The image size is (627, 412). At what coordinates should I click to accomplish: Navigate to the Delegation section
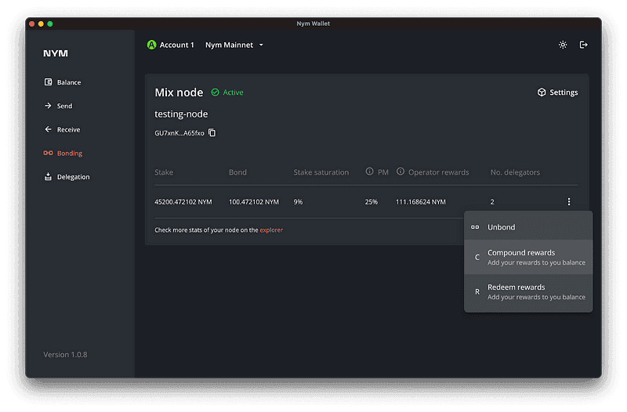(73, 177)
